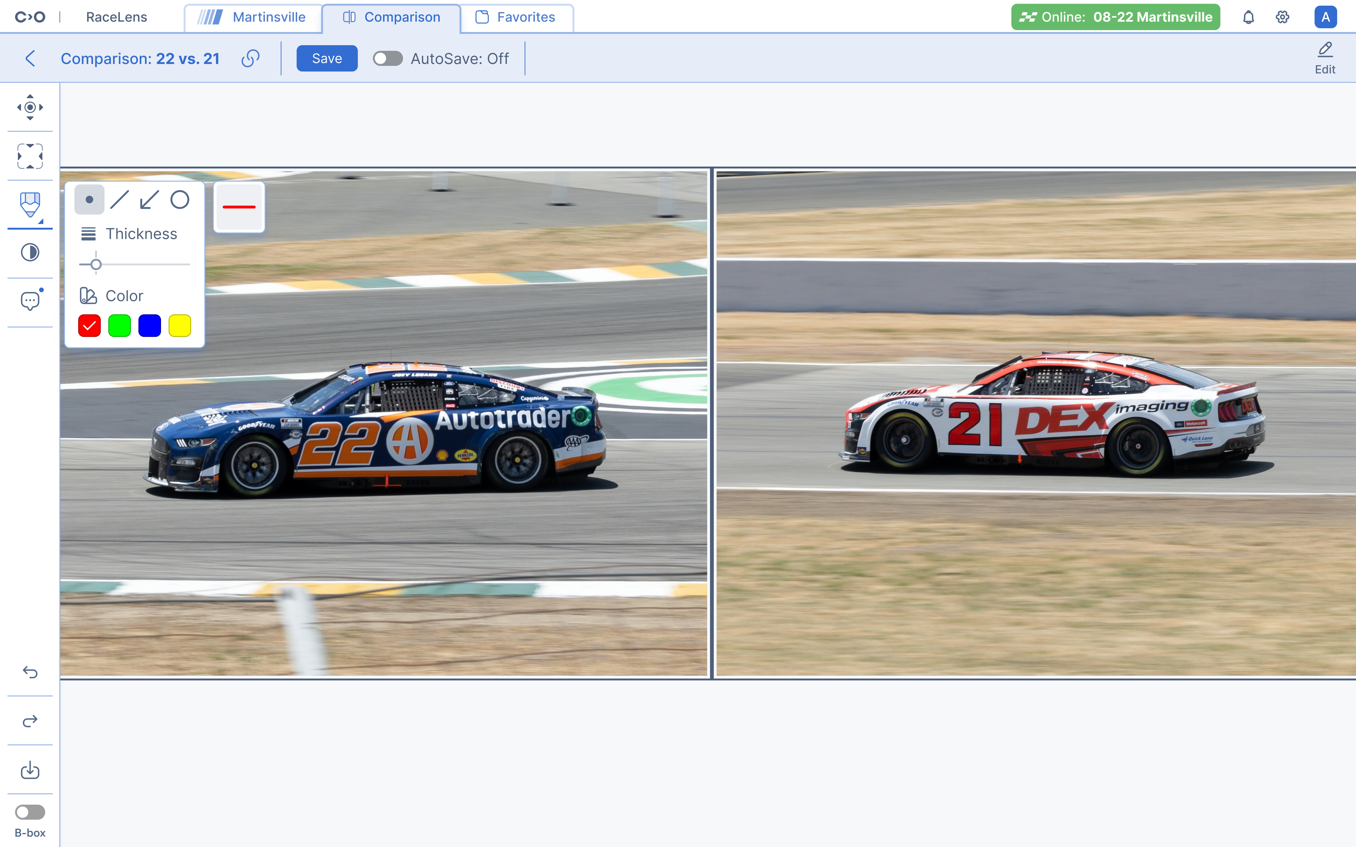Click the Save button
Viewport: 1356px width, 847px height.
[327, 58]
